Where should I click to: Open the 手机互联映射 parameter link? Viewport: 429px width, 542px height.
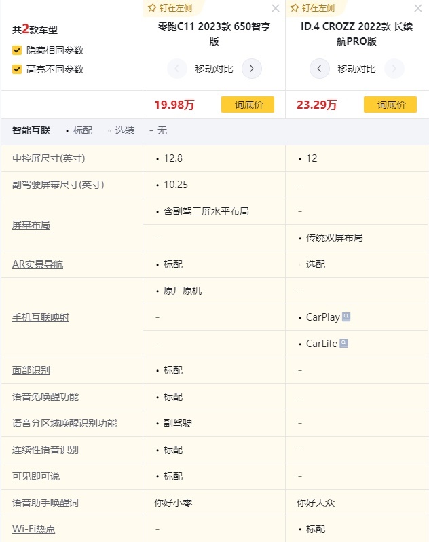click(x=41, y=317)
